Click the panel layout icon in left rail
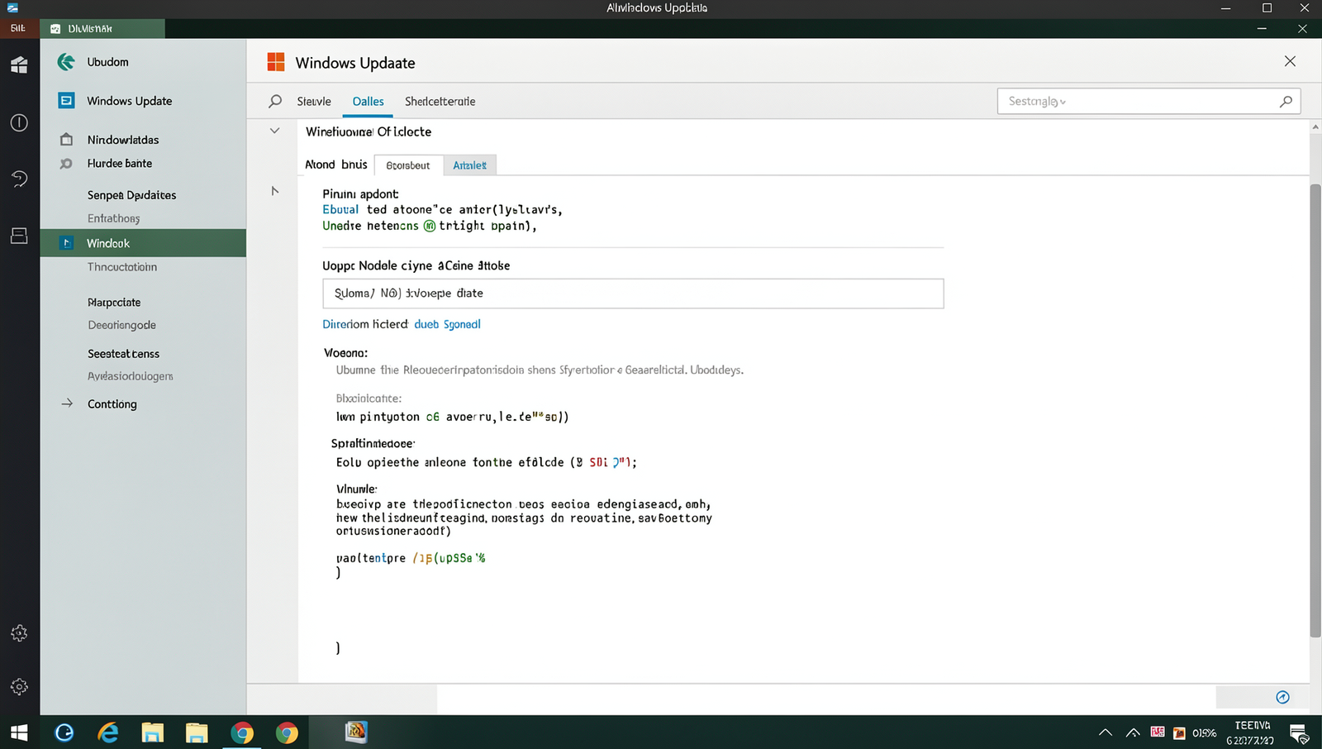 [19, 236]
